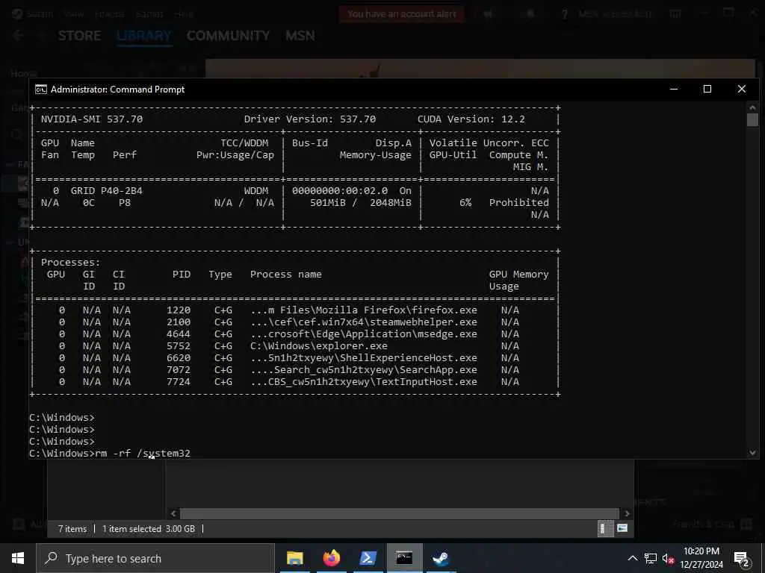Image resolution: width=765 pixels, height=573 pixels.
Task: Open the network status tray icon
Action: 651,558
